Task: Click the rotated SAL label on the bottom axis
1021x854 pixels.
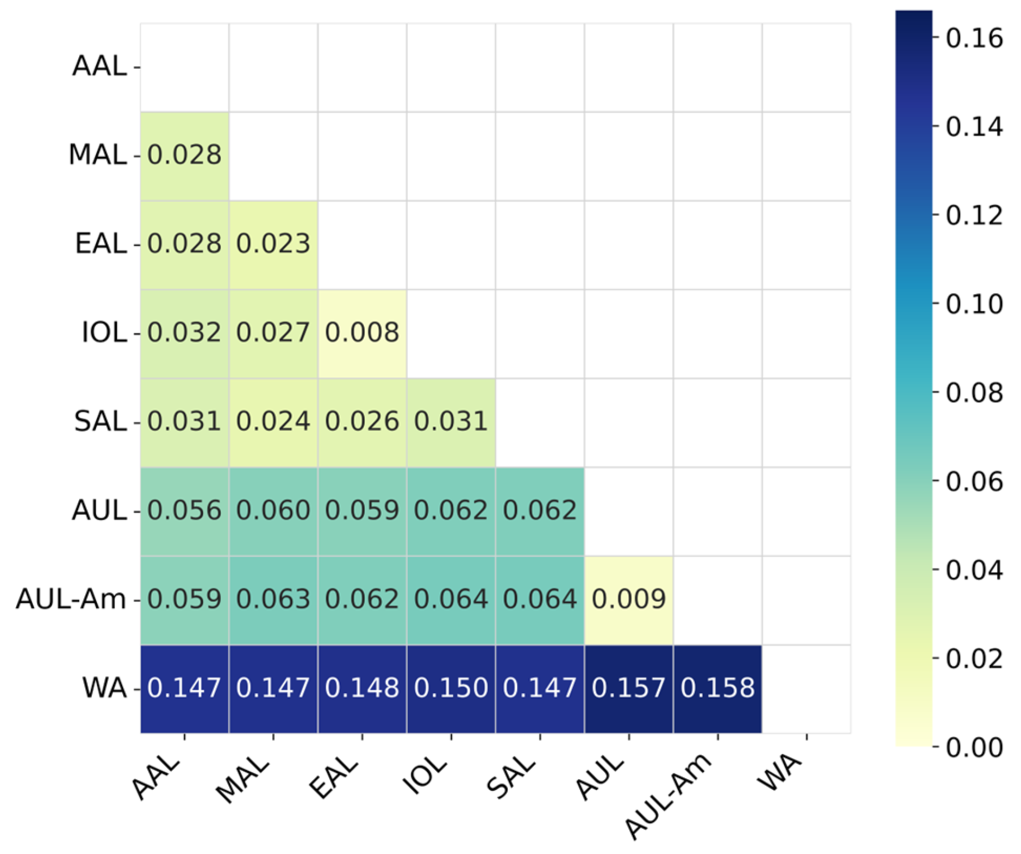Action: click(x=511, y=778)
